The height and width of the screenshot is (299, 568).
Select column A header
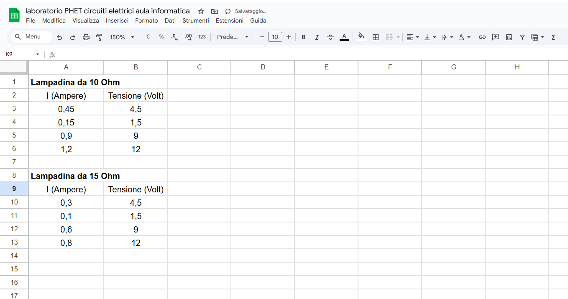click(x=66, y=67)
